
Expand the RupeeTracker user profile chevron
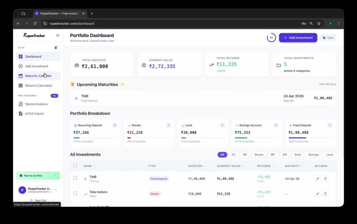[x=56, y=190]
